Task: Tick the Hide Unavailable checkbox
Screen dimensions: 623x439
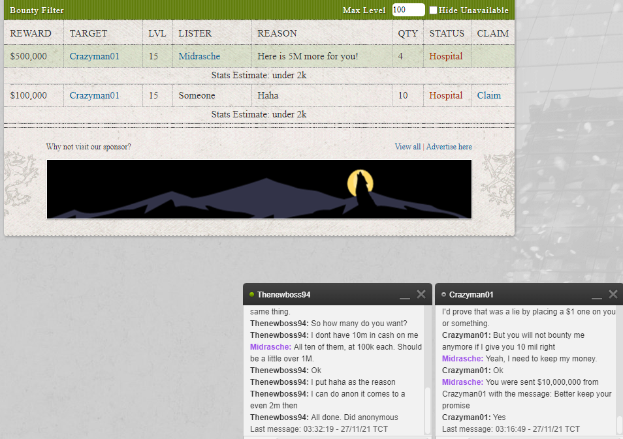Action: click(x=433, y=10)
